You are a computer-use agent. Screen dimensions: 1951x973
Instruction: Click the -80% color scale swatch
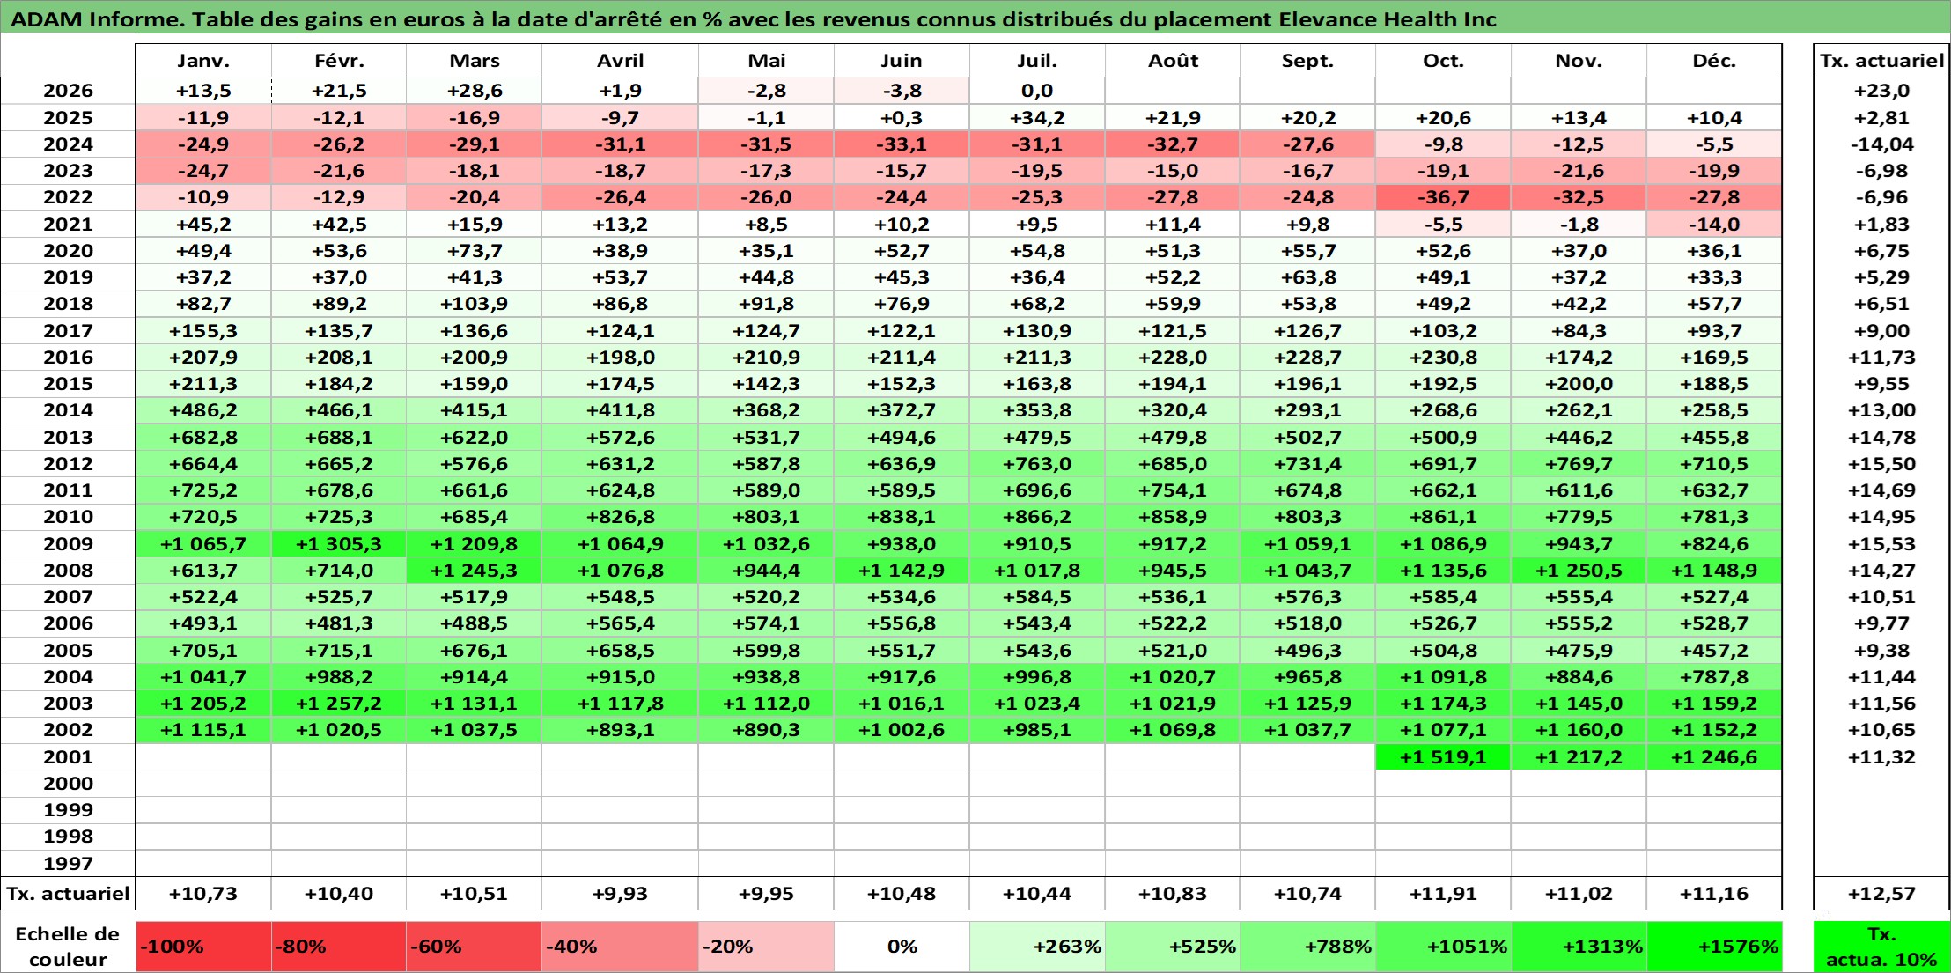coord(339,947)
